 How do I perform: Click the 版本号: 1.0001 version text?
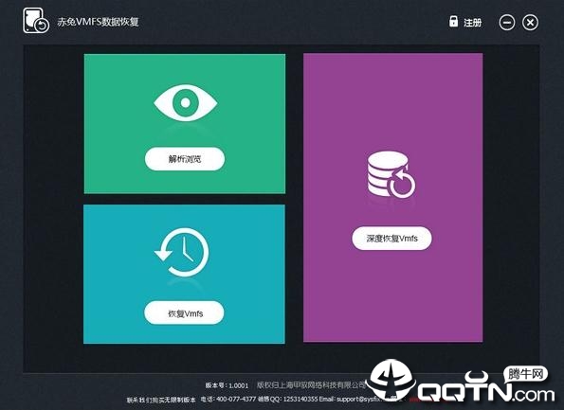pyautogui.click(x=227, y=385)
